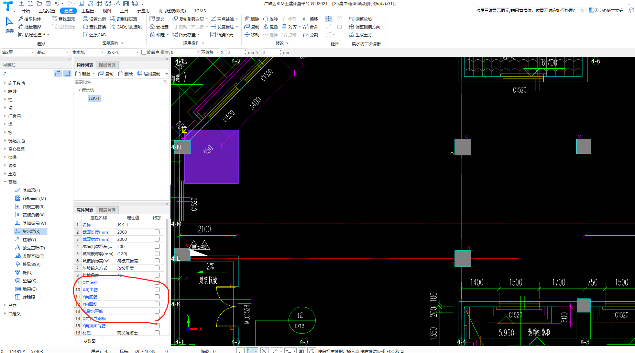
Task: Check 附加 box for 坑底出边距离 row
Action: click(x=157, y=246)
